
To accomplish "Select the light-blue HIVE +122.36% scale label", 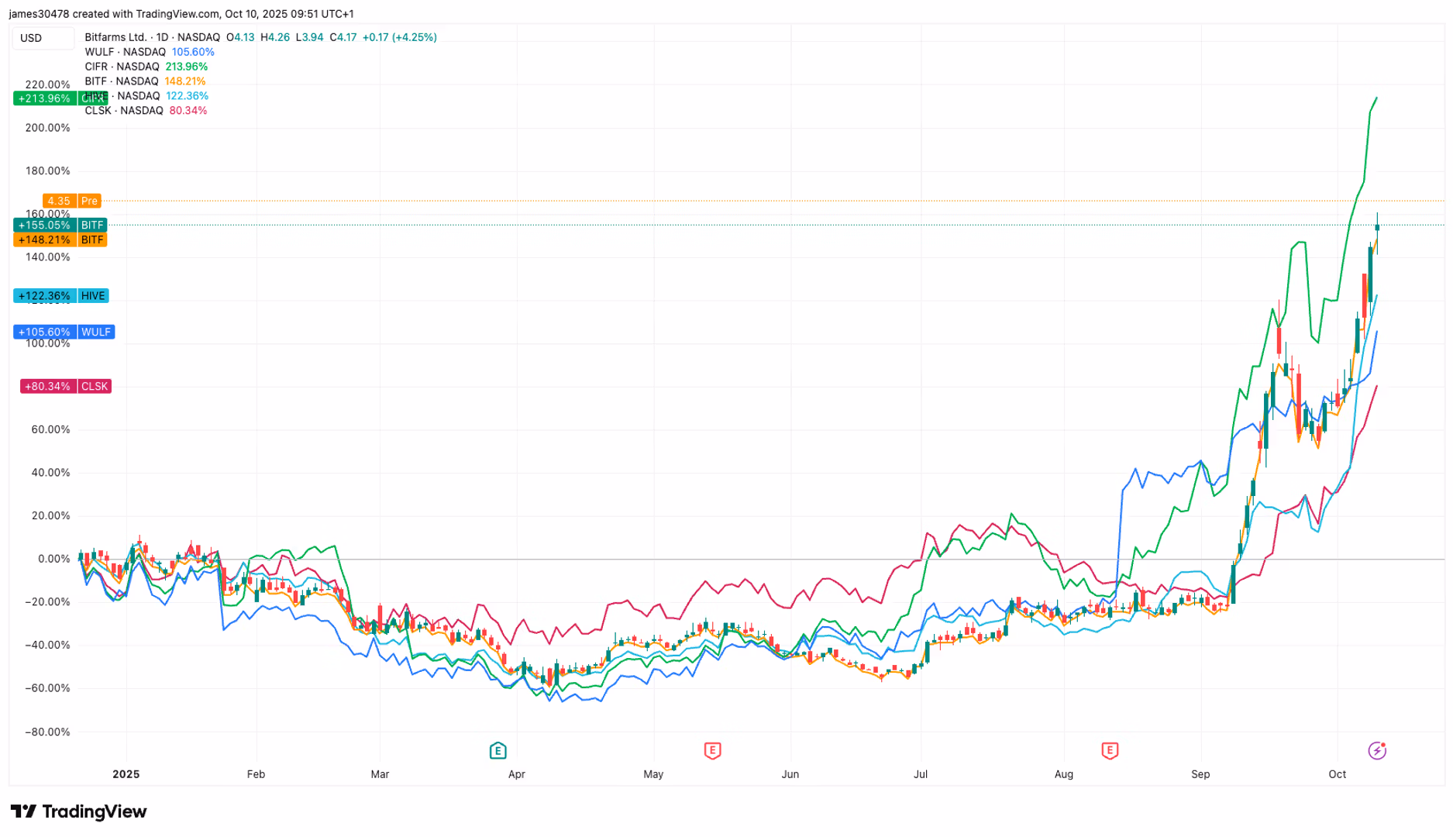I will [x=61, y=296].
